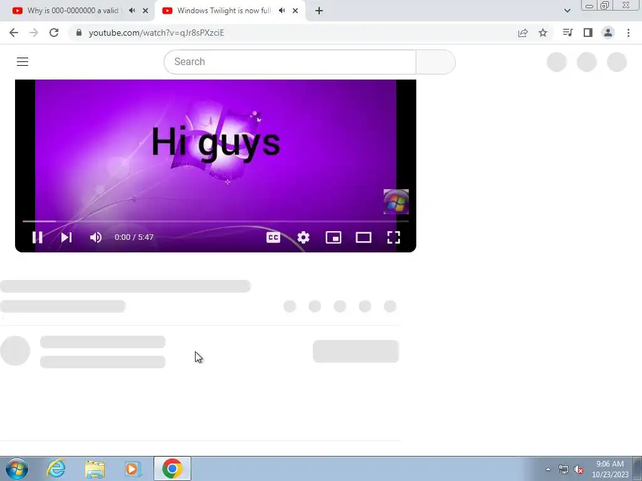The width and height of the screenshot is (642, 481).
Task: Enable theater mode view
Action: [364, 237]
